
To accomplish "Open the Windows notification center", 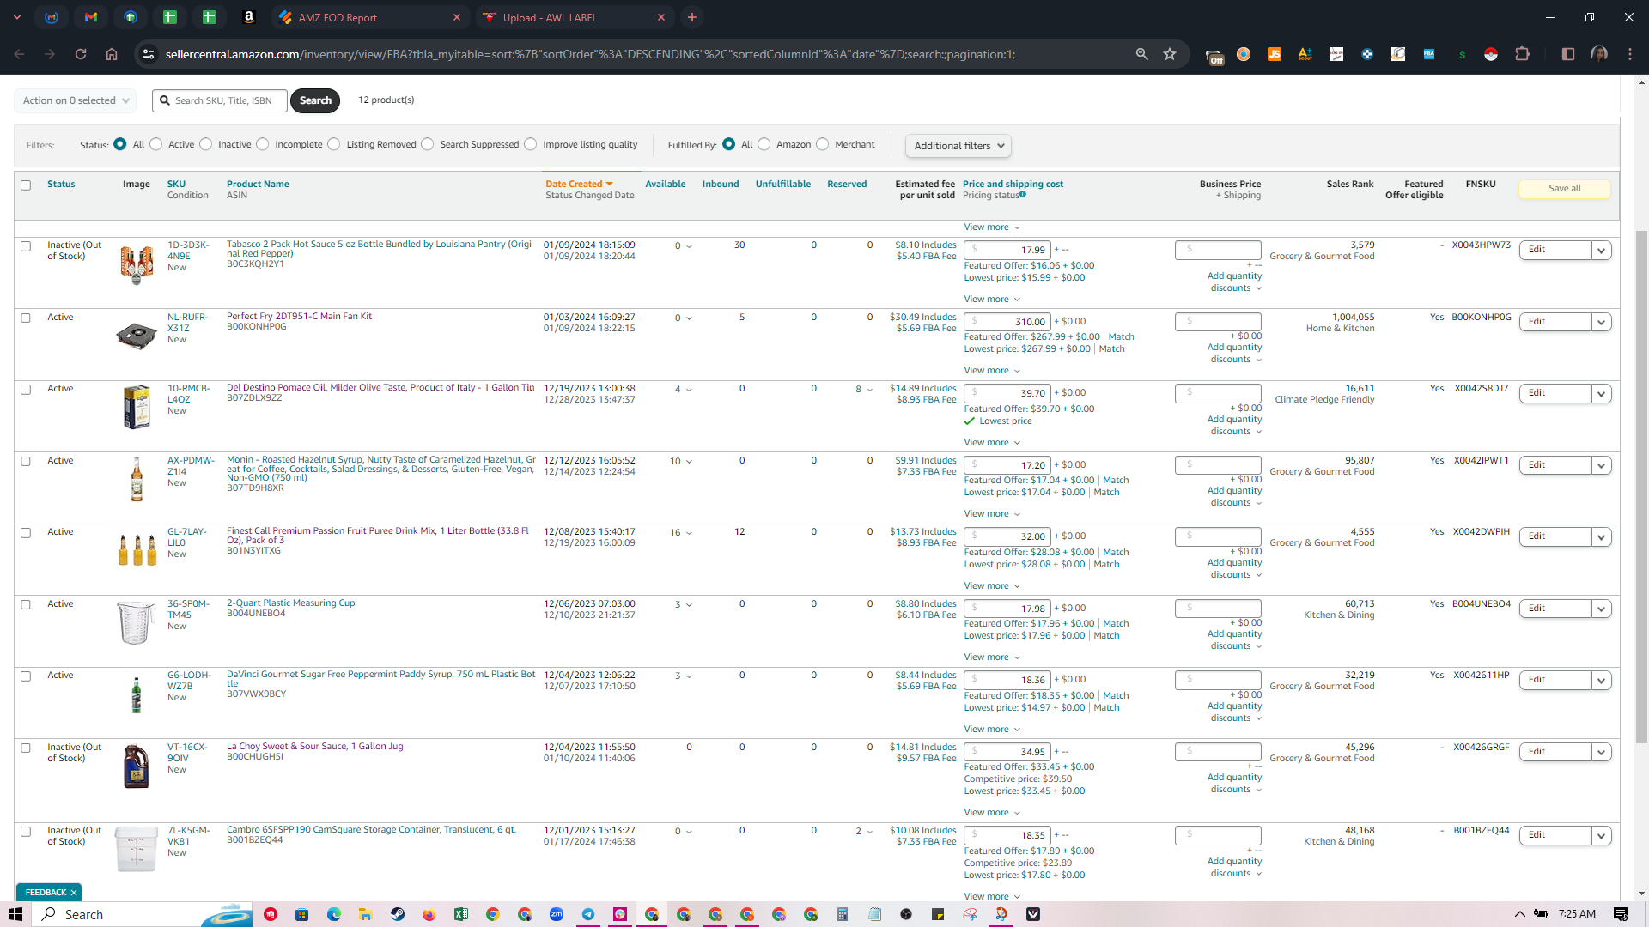I will click(1621, 914).
